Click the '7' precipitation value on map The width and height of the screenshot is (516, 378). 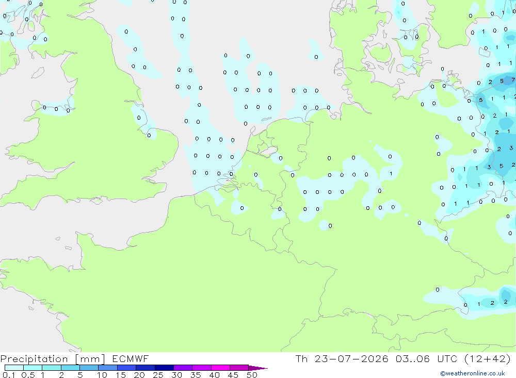(x=513, y=80)
